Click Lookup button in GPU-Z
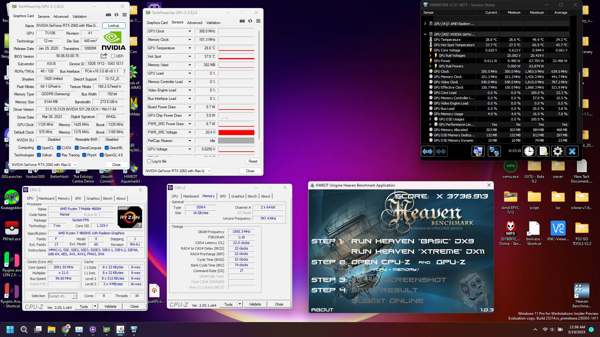The height and width of the screenshot is (337, 600). [x=113, y=26]
